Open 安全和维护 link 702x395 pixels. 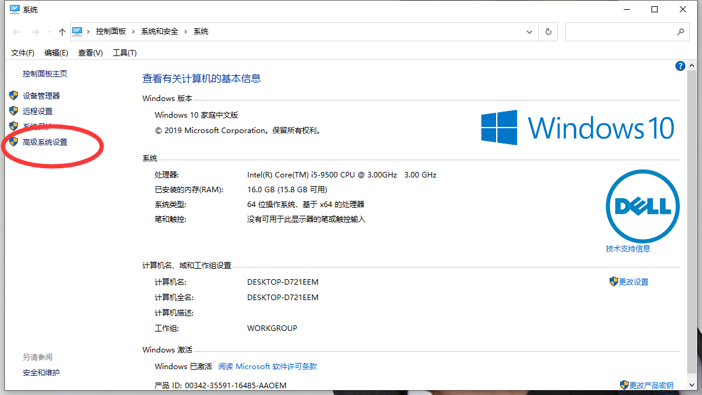pyautogui.click(x=41, y=373)
